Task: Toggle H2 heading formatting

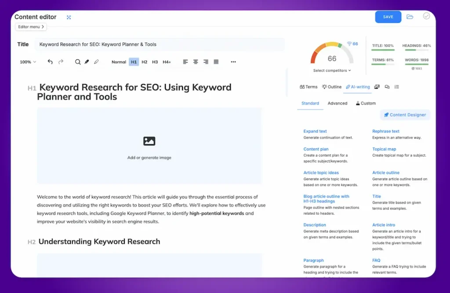Action: 144,62
